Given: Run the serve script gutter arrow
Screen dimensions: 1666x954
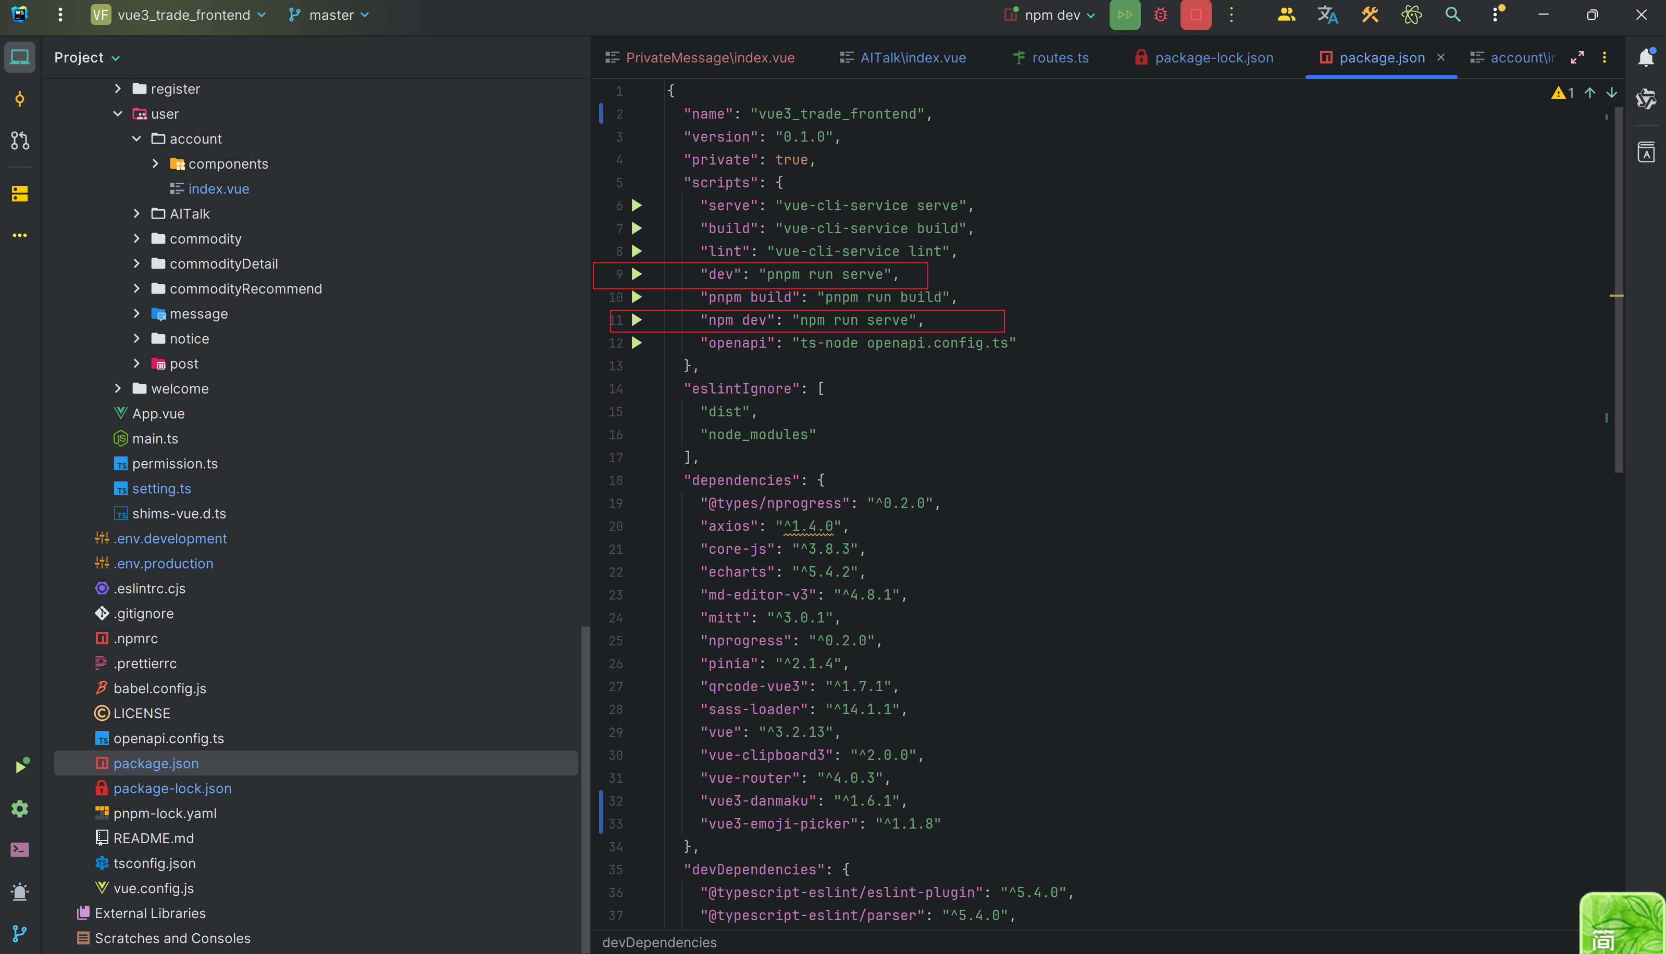Looking at the screenshot, I should [x=636, y=206].
